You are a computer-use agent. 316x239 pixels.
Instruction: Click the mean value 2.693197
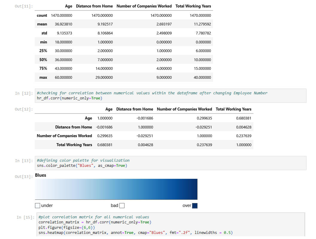[x=164, y=24]
